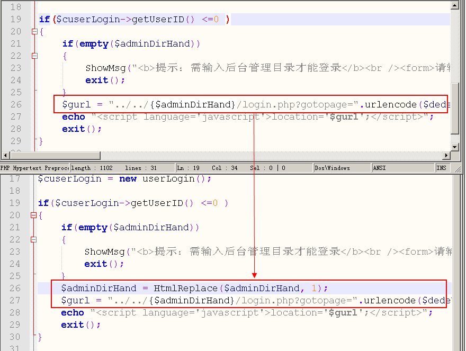The width and height of the screenshot is (466, 351).
Task: Click horizontal scrollbar right arrow
Action: click(446, 155)
